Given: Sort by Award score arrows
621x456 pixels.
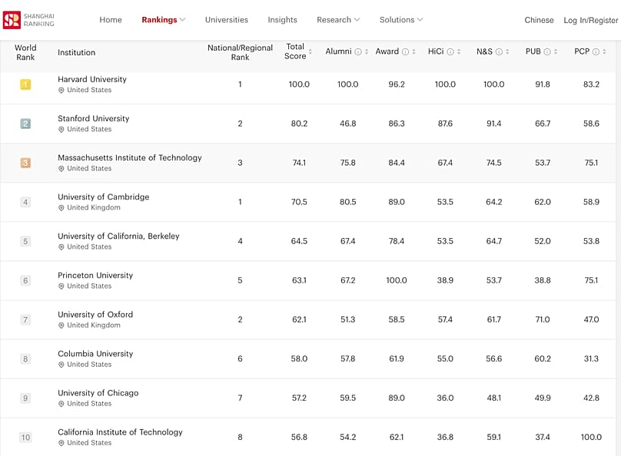Looking at the screenshot, I should 413,51.
